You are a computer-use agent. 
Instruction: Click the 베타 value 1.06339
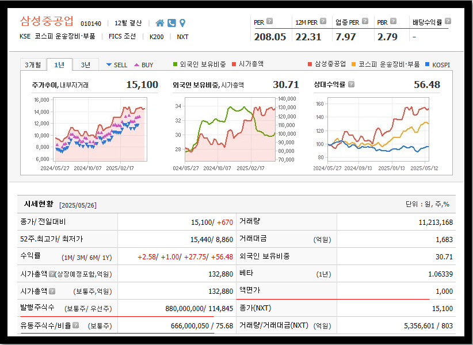(440, 274)
